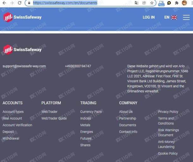Click the TRADING footer heading
193x162 pixels.
click(x=88, y=103)
